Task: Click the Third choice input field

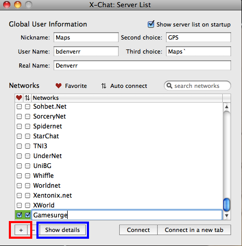Action: point(198,51)
